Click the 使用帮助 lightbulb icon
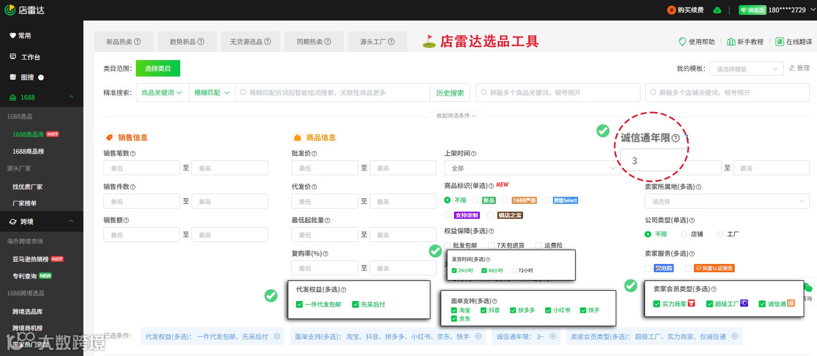Image resolution: width=817 pixels, height=356 pixels. (x=682, y=42)
